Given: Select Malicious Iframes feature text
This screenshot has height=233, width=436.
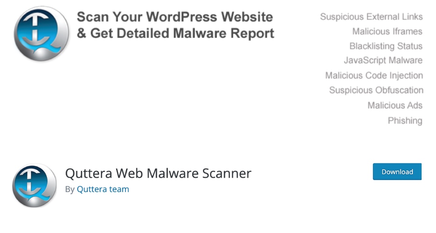Looking at the screenshot, I should (387, 31).
